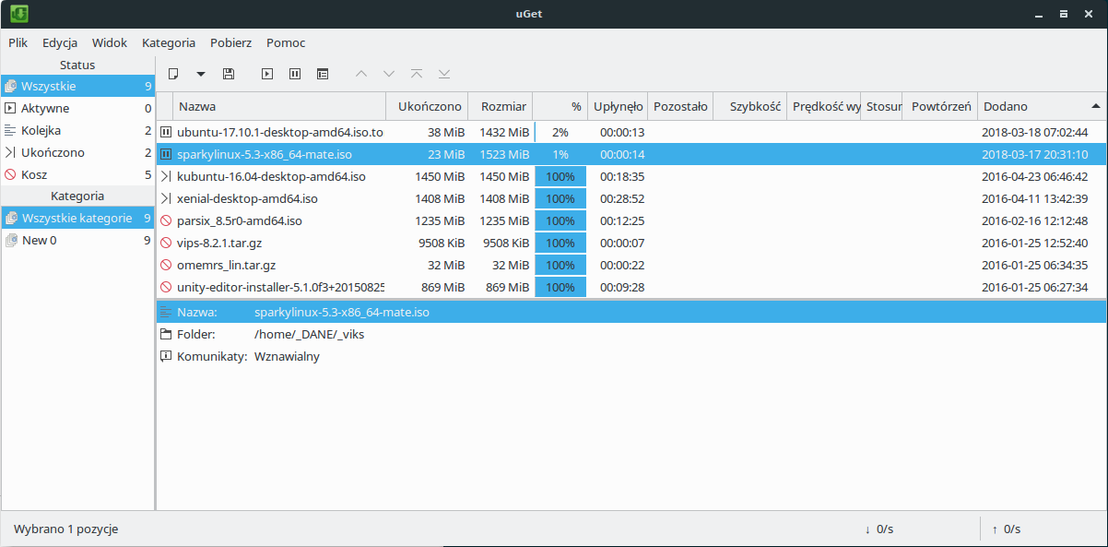Click the Komunikaty value Wznawialny
Viewport: 1108px width, 547px height.
pyautogui.click(x=287, y=356)
